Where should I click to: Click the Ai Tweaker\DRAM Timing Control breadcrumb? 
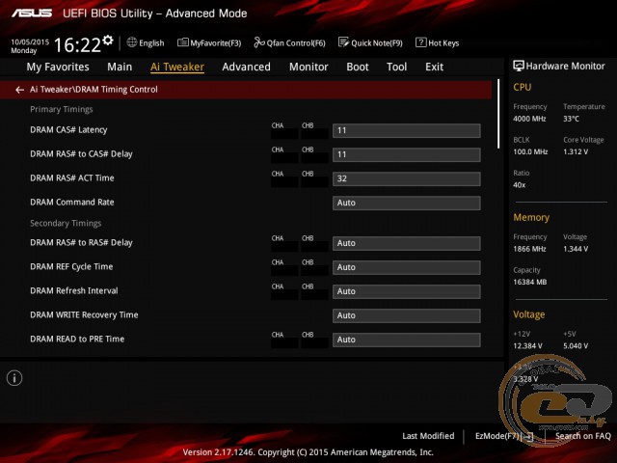click(94, 90)
